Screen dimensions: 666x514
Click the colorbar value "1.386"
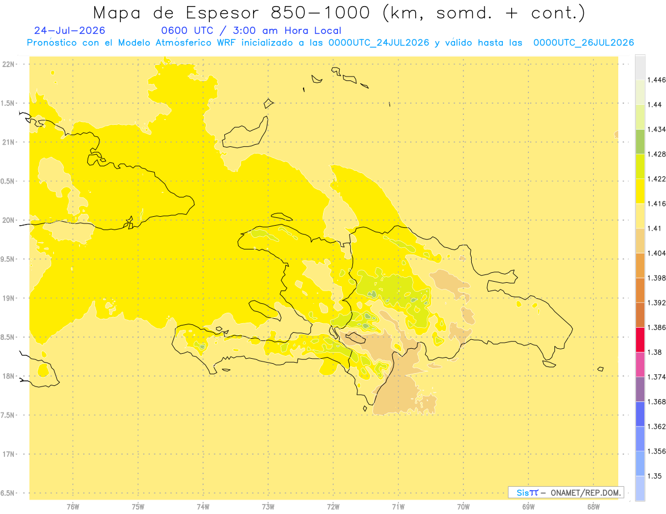tap(657, 327)
